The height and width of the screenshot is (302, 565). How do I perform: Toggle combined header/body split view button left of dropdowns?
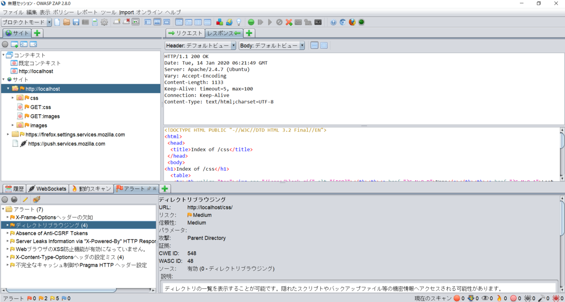315,46
